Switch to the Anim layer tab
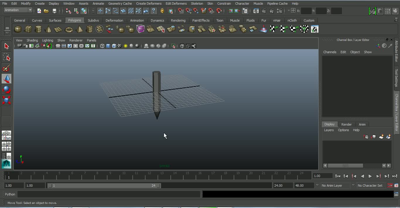400x208 pixels. click(x=362, y=124)
